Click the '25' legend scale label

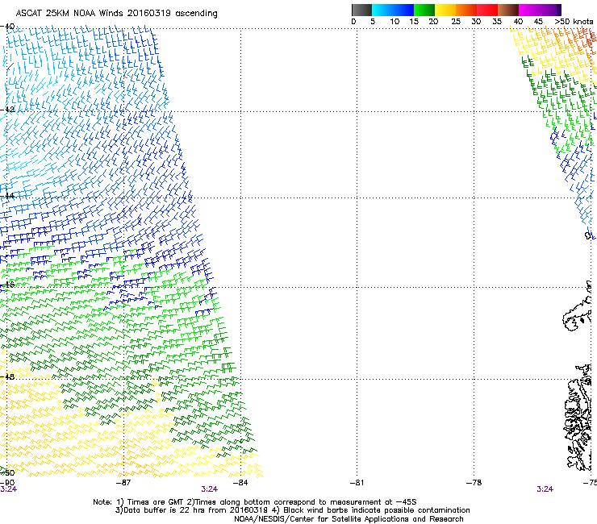456,21
